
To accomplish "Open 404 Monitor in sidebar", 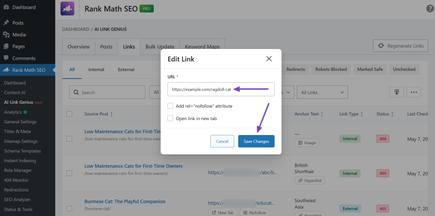I will (16, 180).
